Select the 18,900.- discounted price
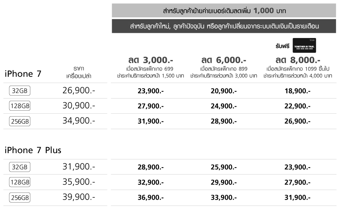340x207 pixels. [x=298, y=91]
